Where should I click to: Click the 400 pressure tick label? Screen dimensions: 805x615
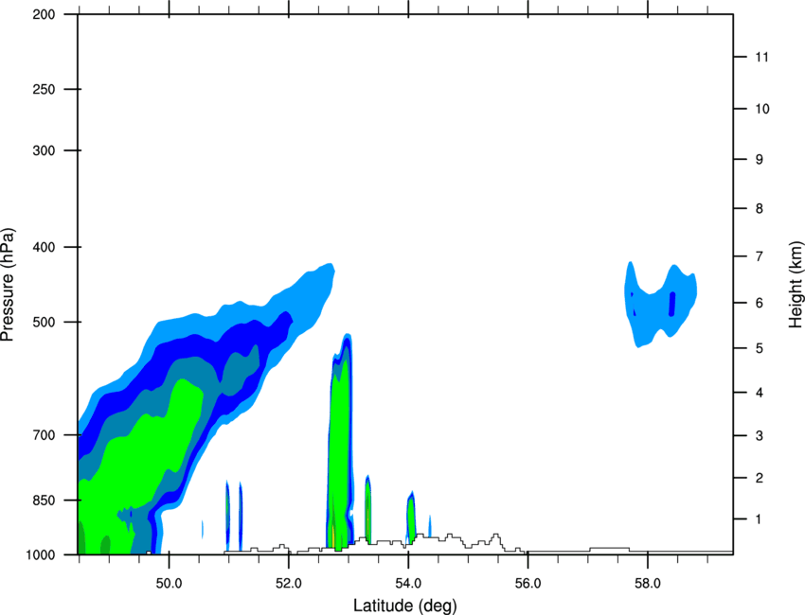coord(44,247)
